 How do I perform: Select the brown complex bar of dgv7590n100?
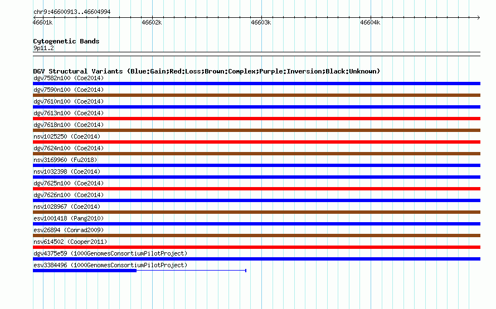click(x=256, y=95)
